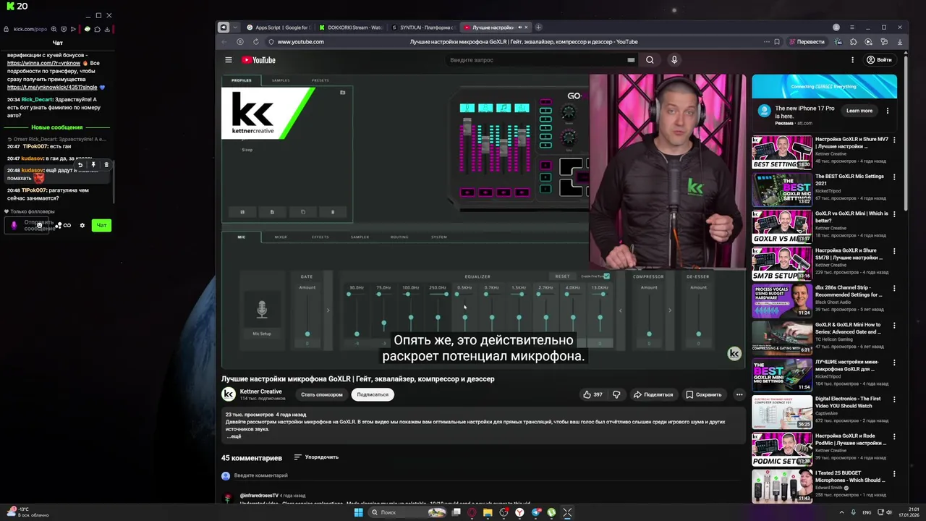The image size is (926, 521).
Task: Expand the video description with ...ещё
Action: coord(234,436)
